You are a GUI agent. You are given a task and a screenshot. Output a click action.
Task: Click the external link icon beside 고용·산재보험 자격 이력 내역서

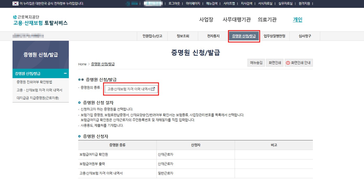tap(154, 89)
